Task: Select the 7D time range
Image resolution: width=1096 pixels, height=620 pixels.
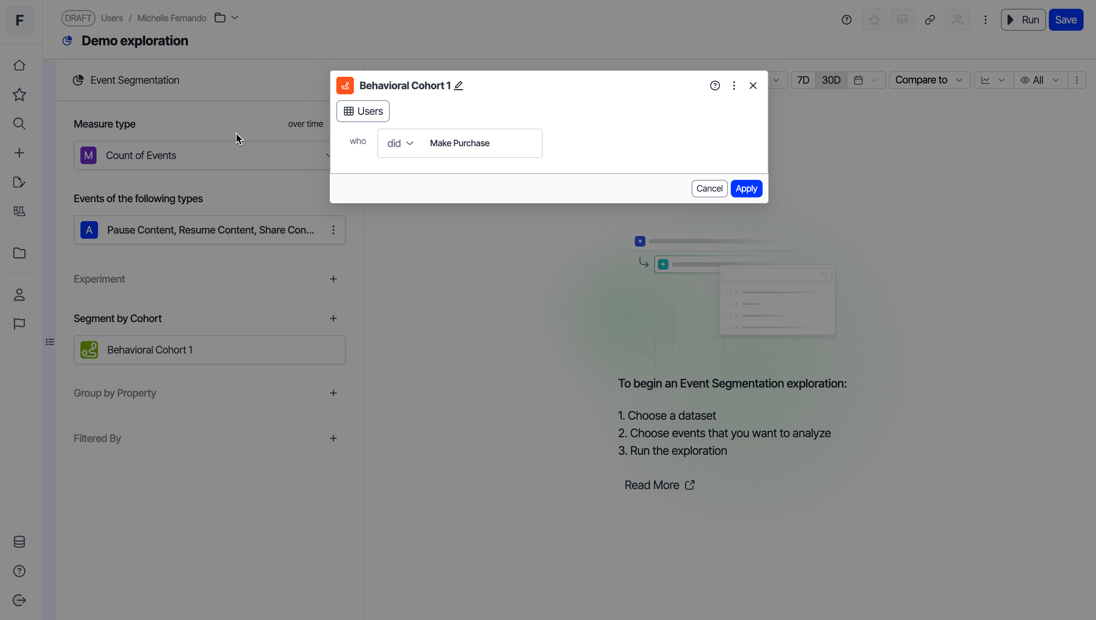Action: point(803,80)
